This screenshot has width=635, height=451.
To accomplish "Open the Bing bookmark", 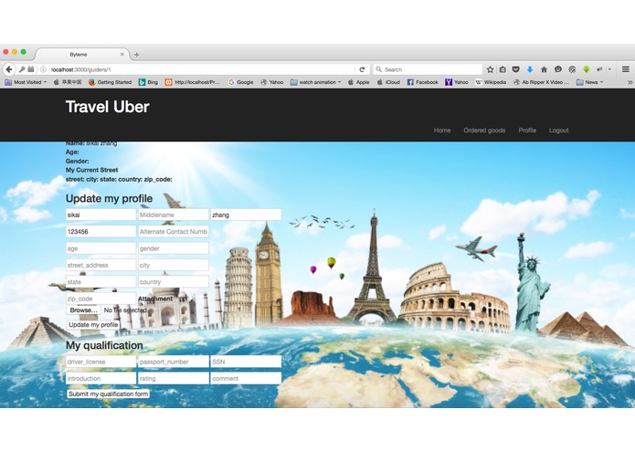I will [x=148, y=82].
